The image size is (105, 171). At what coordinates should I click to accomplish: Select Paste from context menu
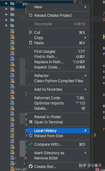pyautogui.click(x=58, y=43)
